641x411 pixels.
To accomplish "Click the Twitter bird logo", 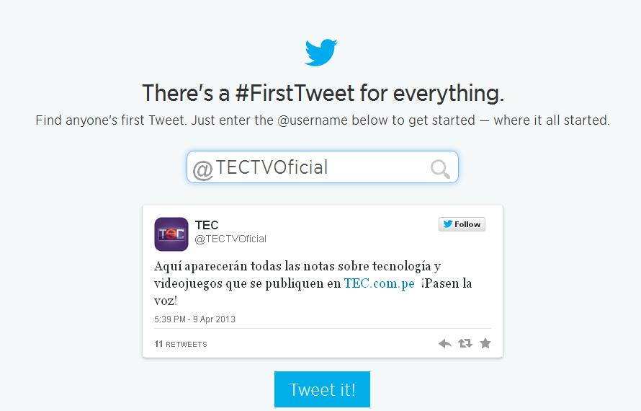I will click(320, 53).
